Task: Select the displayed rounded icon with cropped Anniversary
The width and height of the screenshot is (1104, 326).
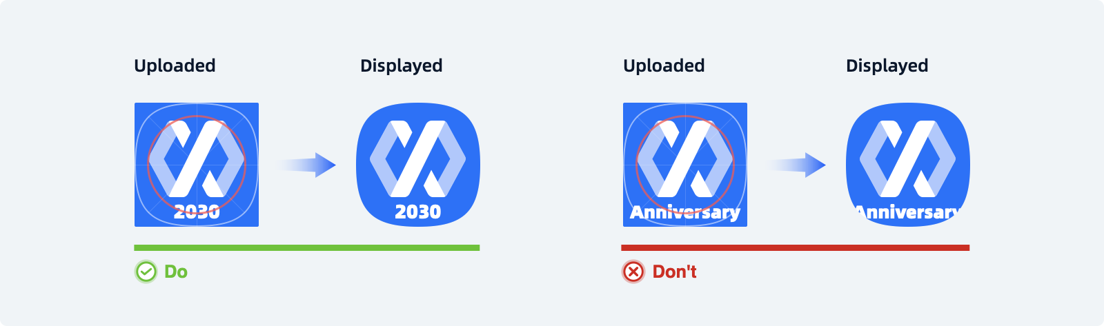Action: click(x=908, y=165)
